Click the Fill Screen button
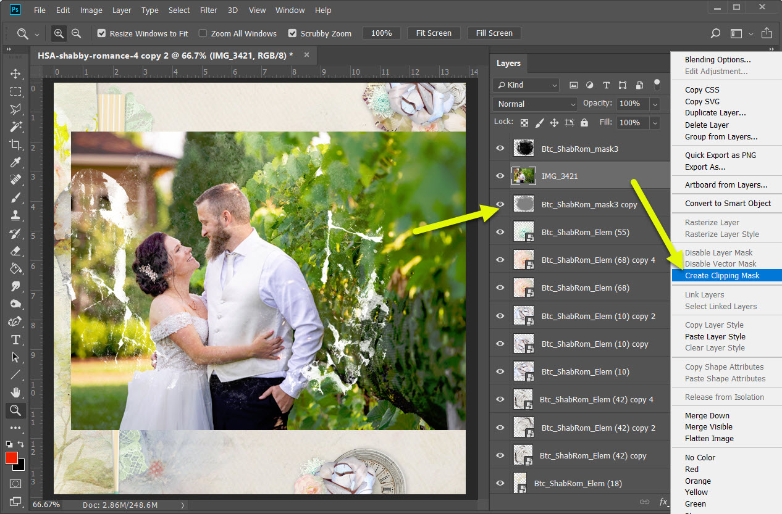This screenshot has width=782, height=514. pyautogui.click(x=494, y=33)
